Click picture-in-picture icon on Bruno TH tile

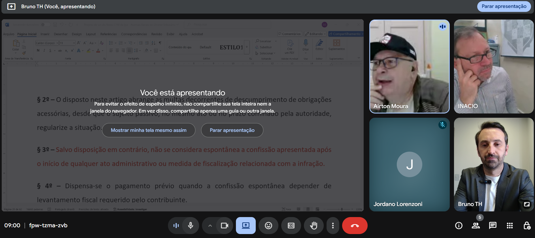[x=527, y=204]
